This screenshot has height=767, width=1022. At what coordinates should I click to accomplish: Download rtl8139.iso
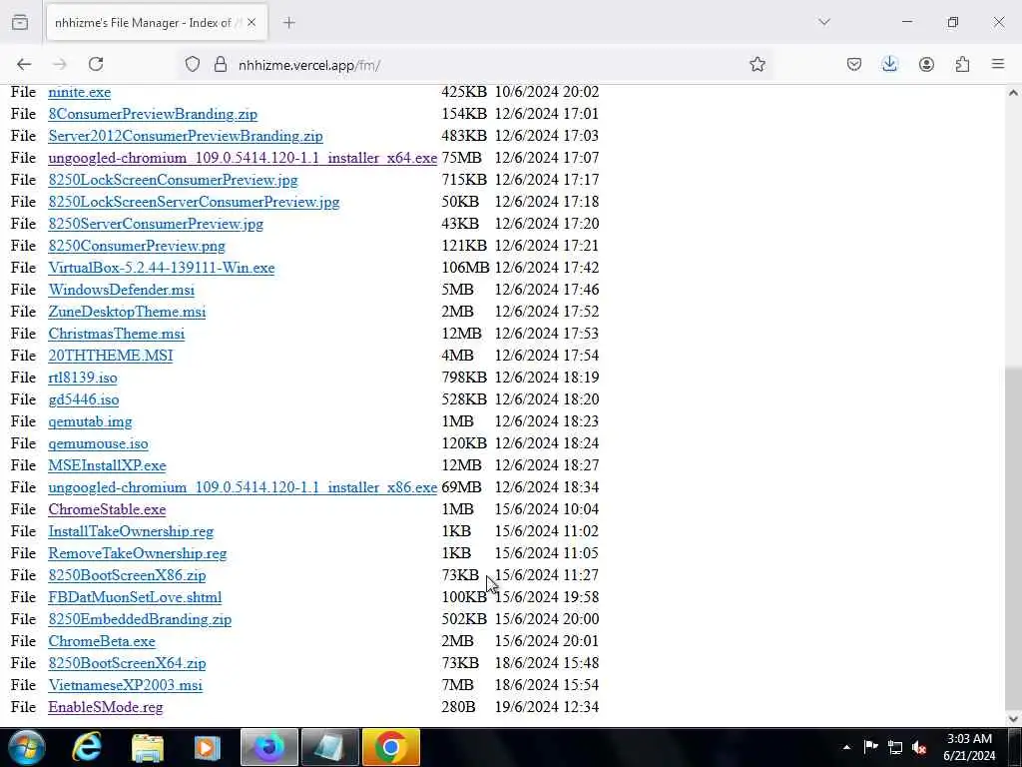[x=83, y=378]
